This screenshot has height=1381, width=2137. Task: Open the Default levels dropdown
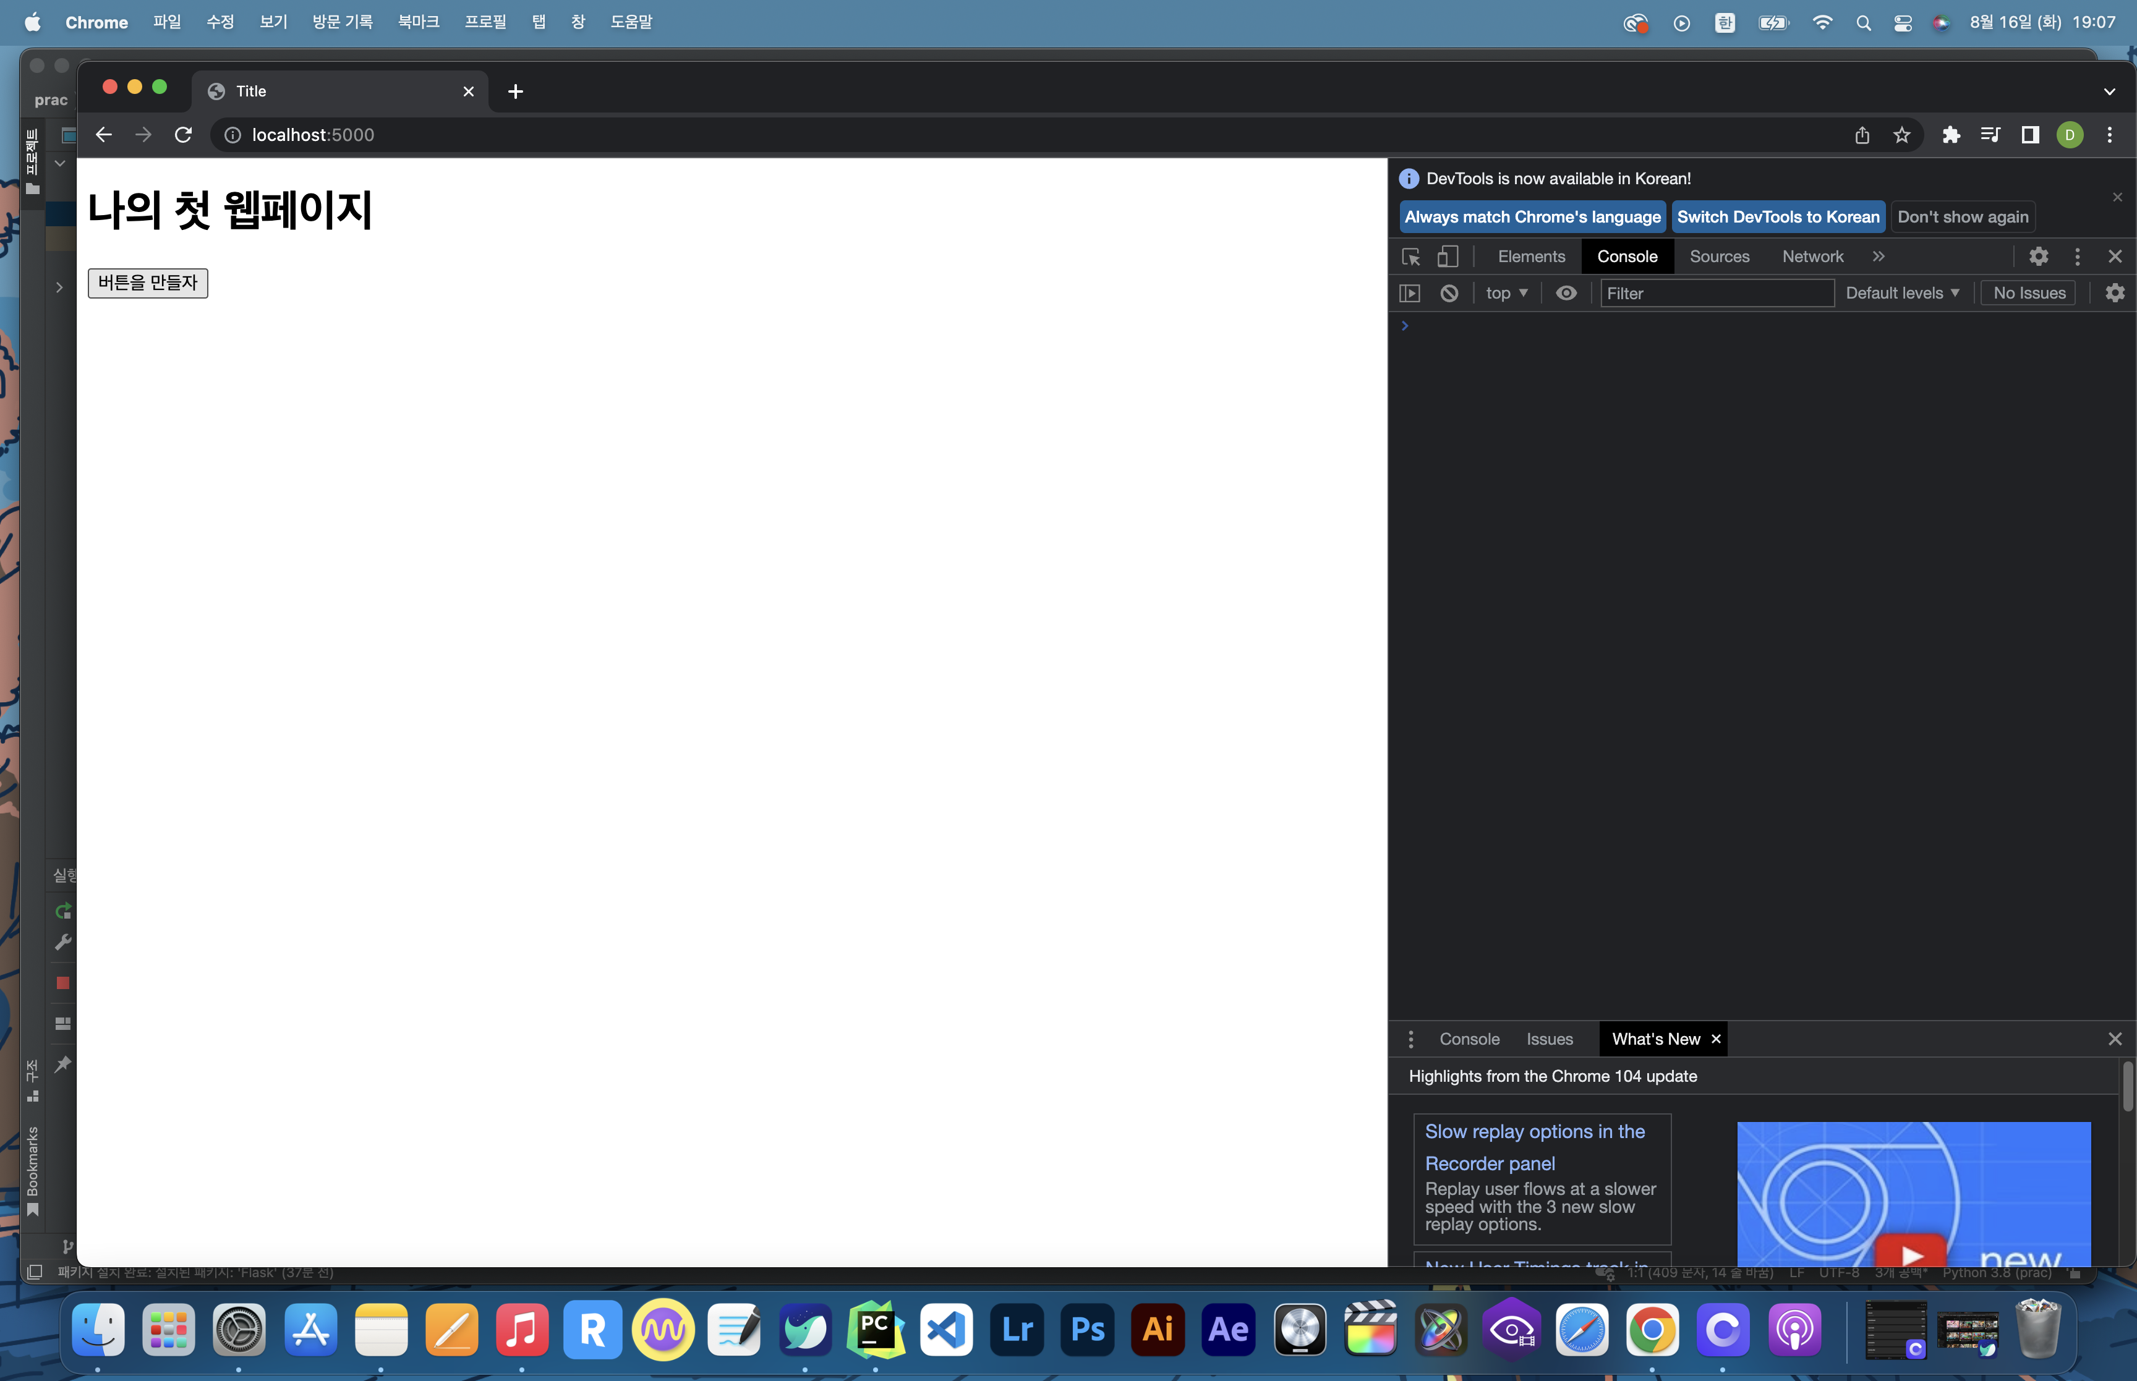click(x=1902, y=293)
